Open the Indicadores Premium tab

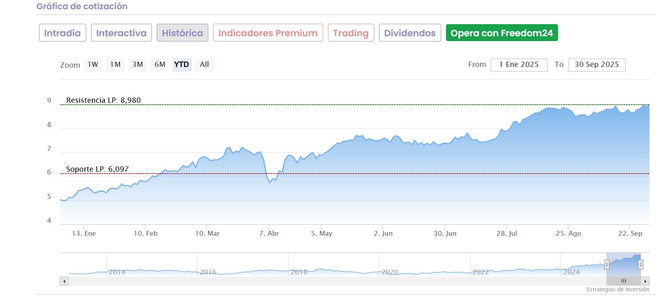coord(268,33)
